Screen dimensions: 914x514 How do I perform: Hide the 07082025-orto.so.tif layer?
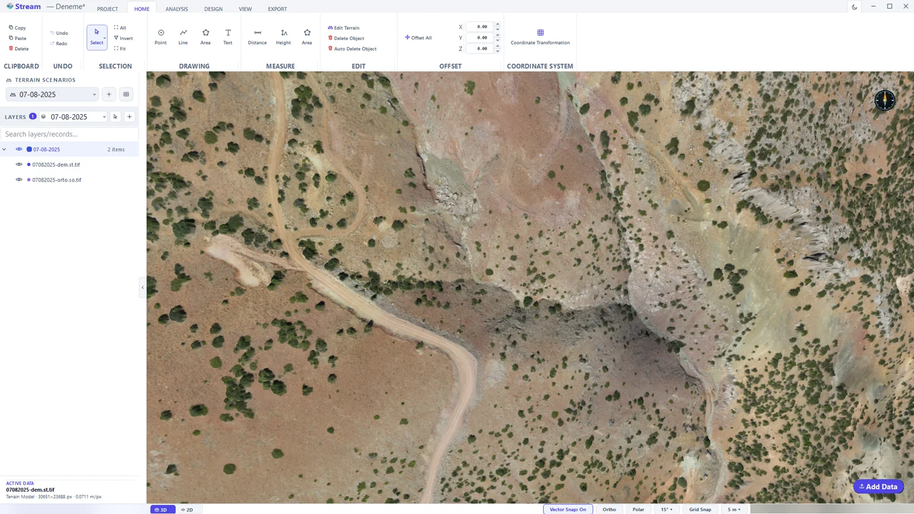pyautogui.click(x=19, y=179)
